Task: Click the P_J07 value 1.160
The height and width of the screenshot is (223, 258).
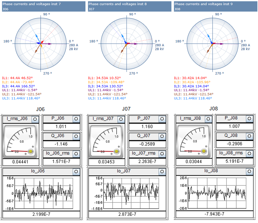Action: coord(147,127)
